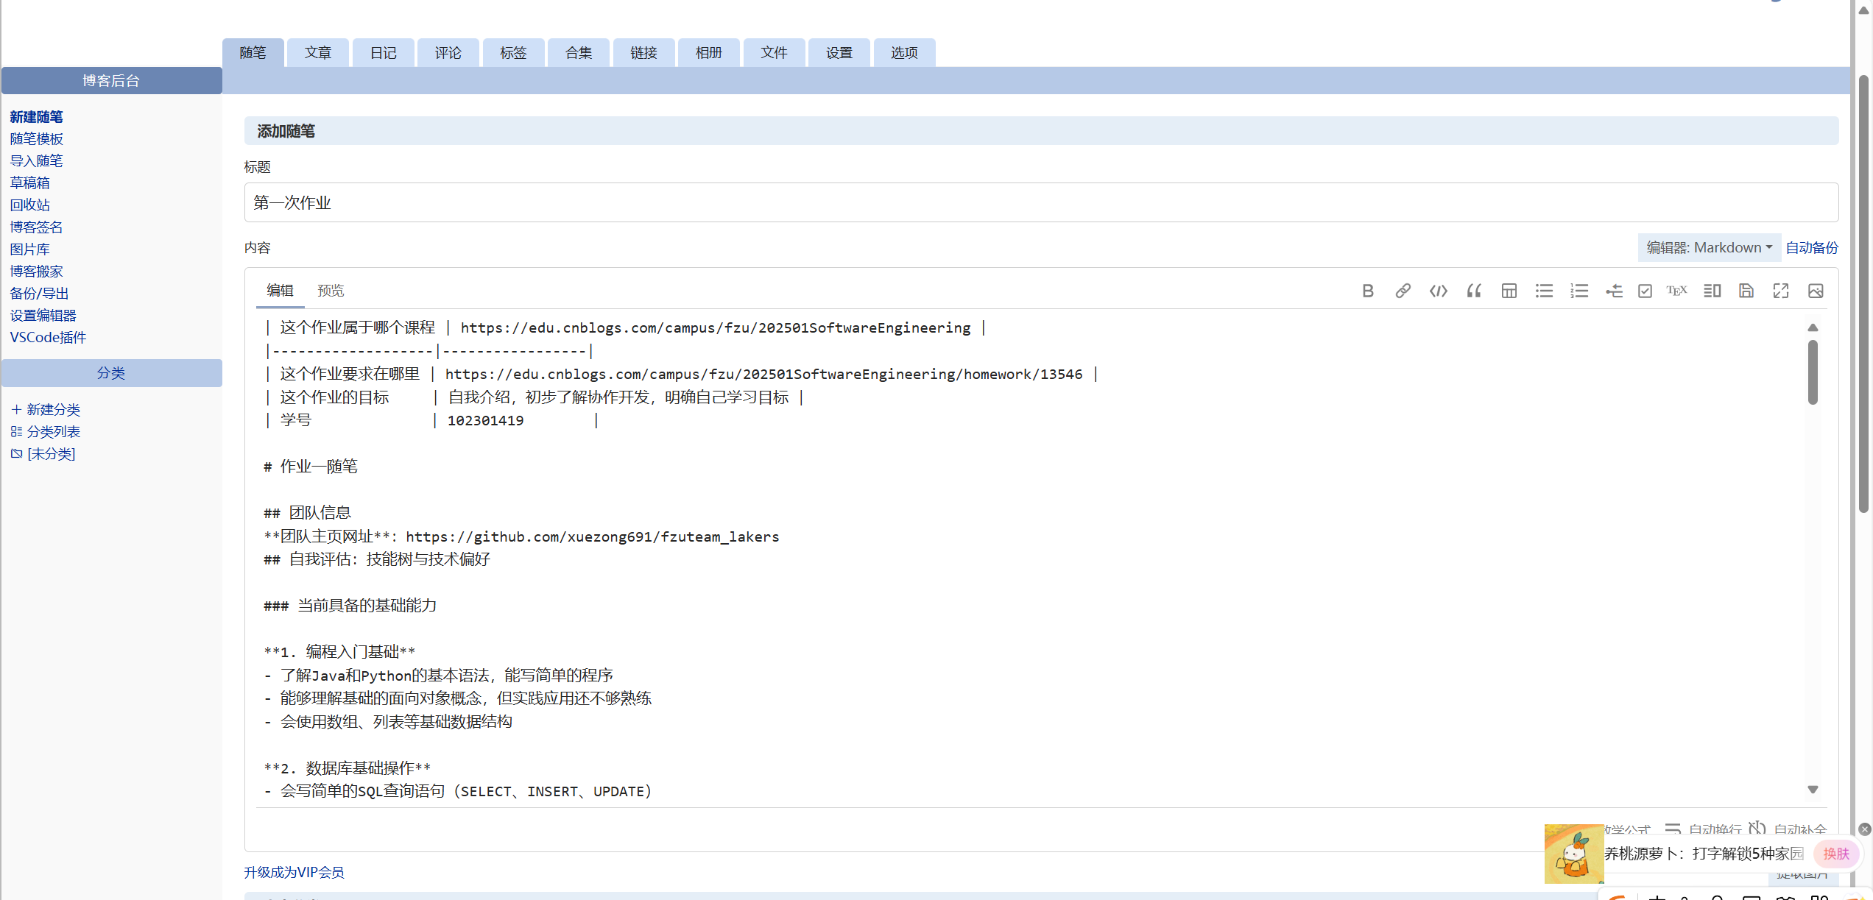Open the 相册 tab in top navigation
Viewport: 1873px width, 900px height.
708,53
